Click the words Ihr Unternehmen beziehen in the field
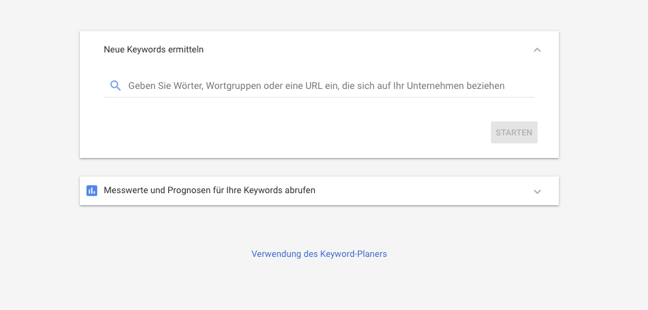The image size is (648, 310). (450, 86)
